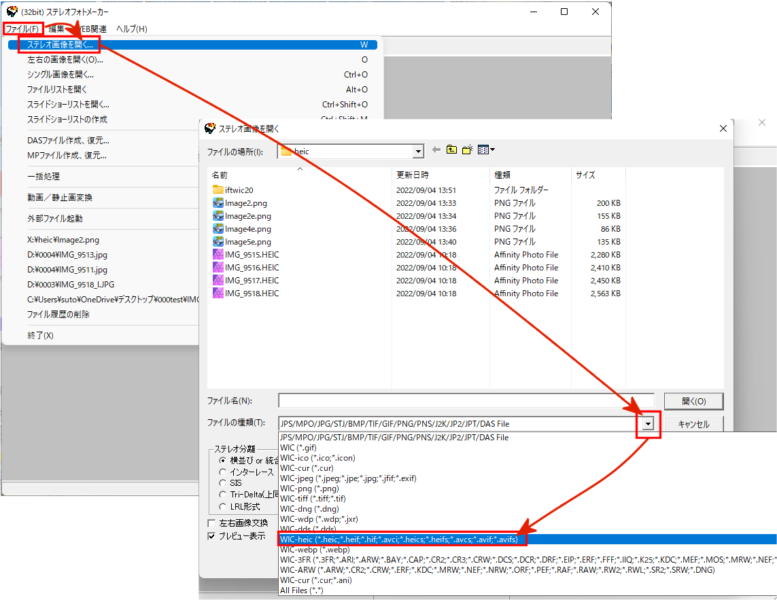Viewport: 777px width, 600px height.
Task: Select the Image2.png file icon
Action: coord(218,203)
